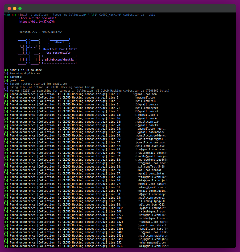Image resolution: width=240 pixels, height=252 pixels.
Task: Click 'Check out the new wiki!' text
Action: point(38,18)
